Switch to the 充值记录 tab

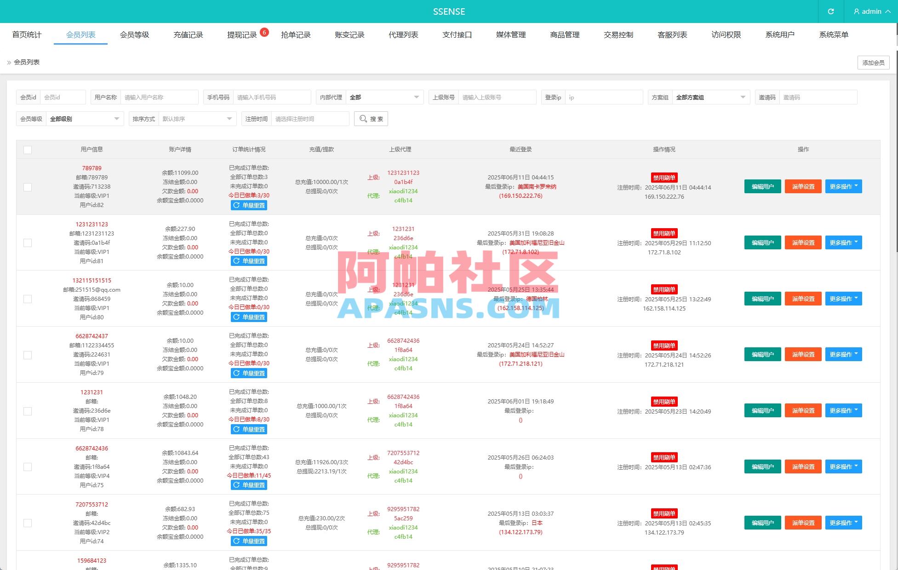(x=188, y=35)
